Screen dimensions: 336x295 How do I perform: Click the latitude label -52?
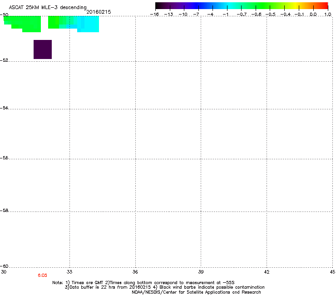tap(4, 60)
